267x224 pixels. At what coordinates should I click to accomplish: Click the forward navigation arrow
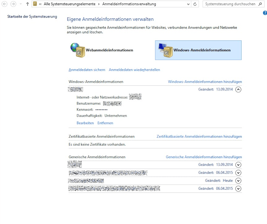(x=13, y=4)
